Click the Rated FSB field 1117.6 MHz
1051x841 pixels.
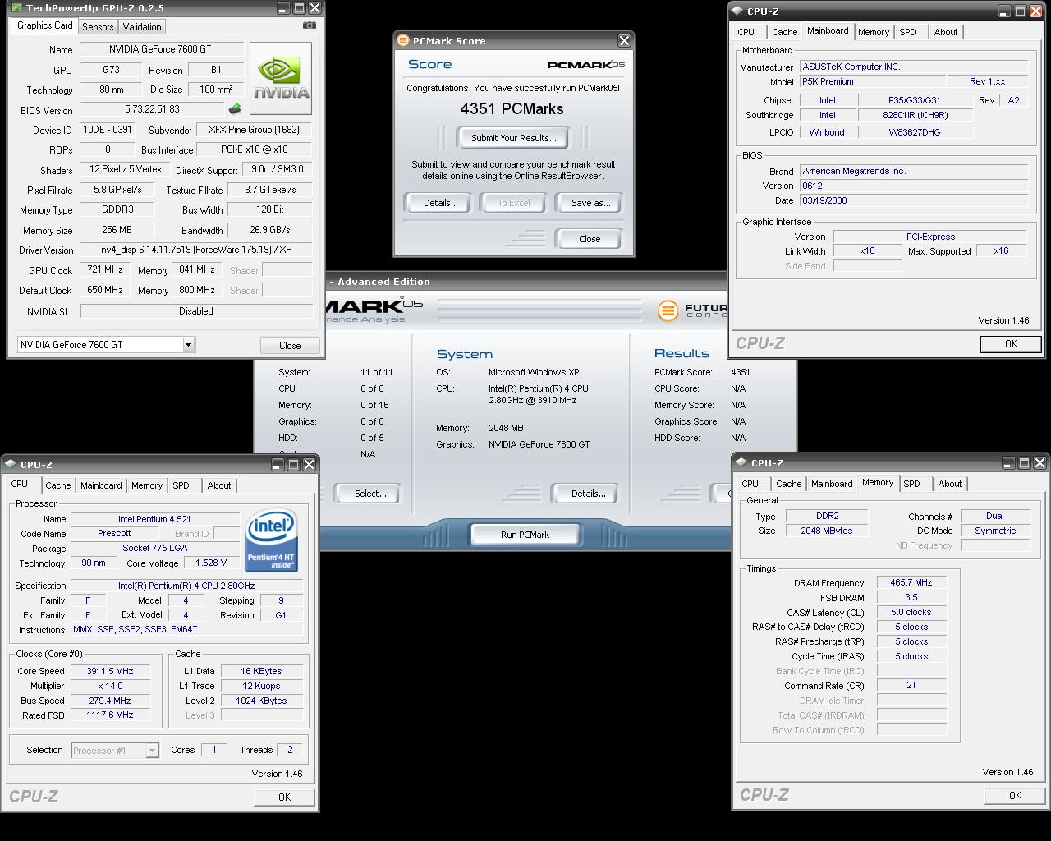[x=110, y=715]
